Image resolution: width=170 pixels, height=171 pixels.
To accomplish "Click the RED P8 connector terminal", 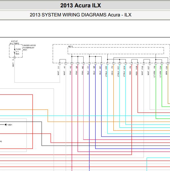I will [x=131, y=63].
